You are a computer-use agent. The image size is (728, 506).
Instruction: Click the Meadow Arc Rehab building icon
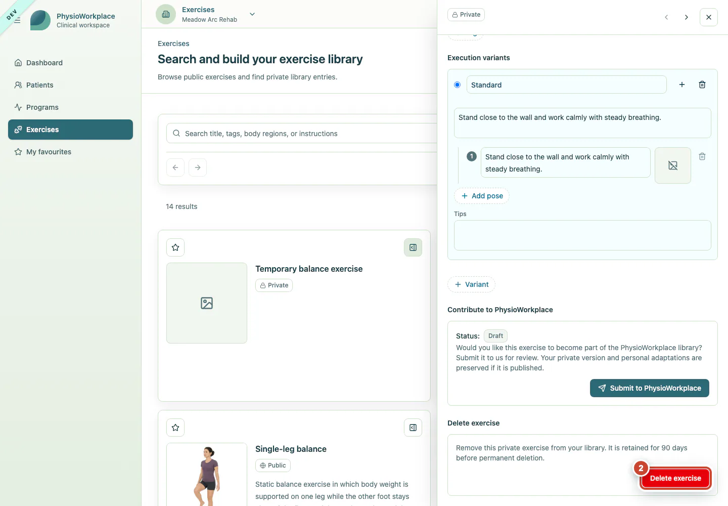[166, 14]
